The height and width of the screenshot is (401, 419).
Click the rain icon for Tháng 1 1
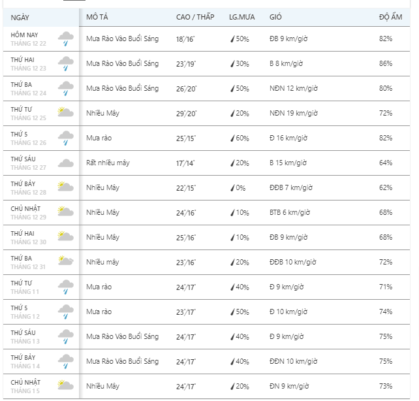pyautogui.click(x=65, y=286)
